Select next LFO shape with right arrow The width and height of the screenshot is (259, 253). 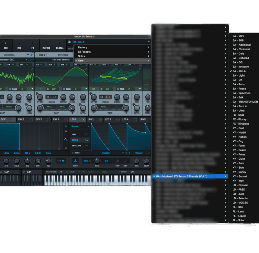(129, 153)
